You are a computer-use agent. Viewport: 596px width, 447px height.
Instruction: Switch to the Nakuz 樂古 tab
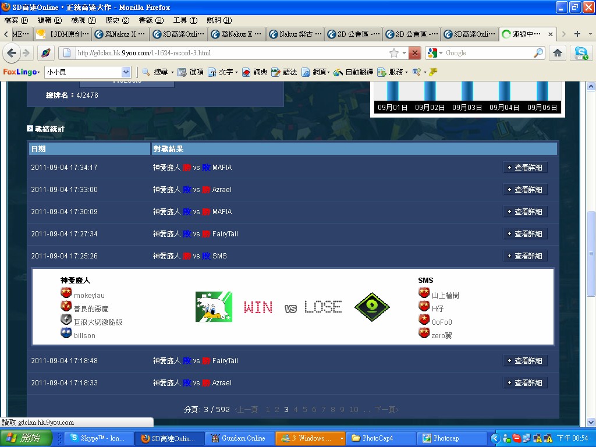tap(296, 34)
